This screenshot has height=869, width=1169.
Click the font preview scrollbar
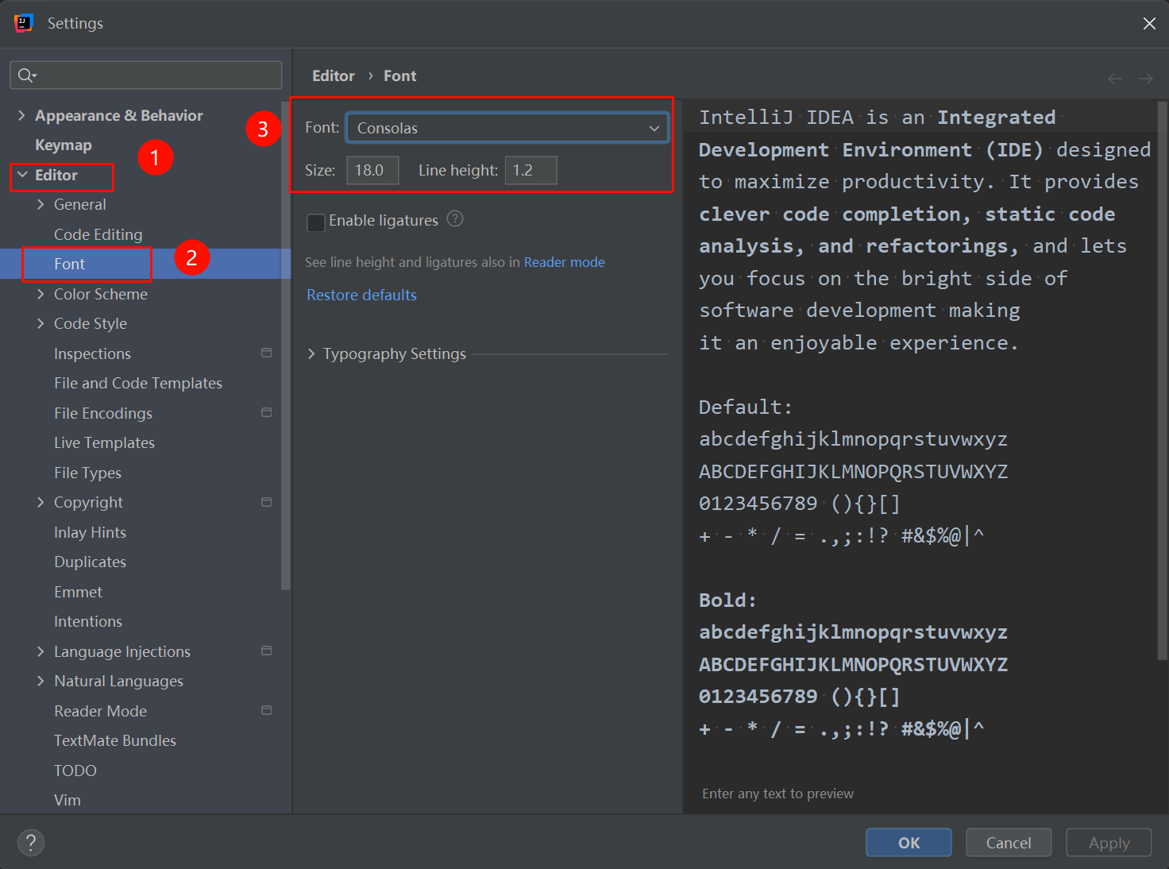tap(1163, 381)
